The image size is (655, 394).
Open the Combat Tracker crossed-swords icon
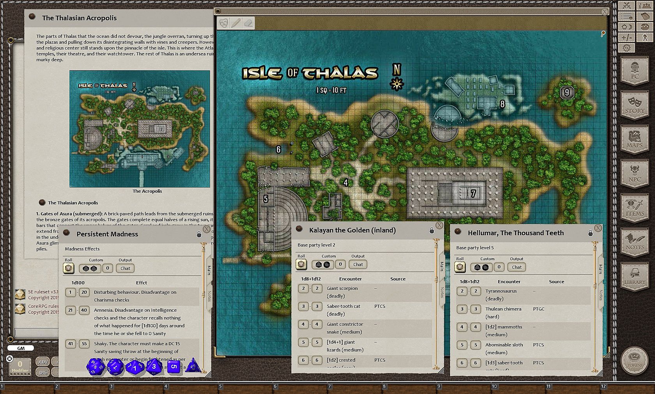(x=627, y=5)
